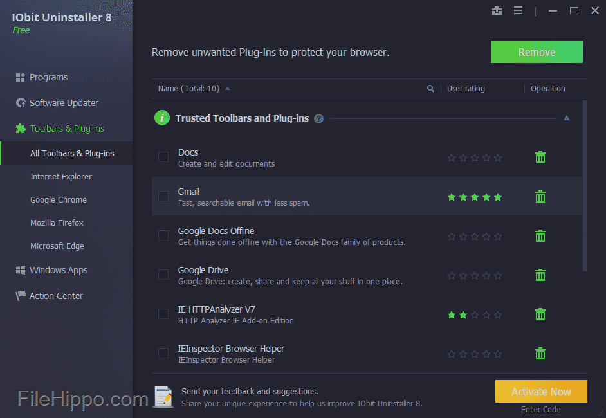Screen dimensions: 606x418
Task: Filter plug-ins by Internet Explorer
Action: tap(61, 177)
